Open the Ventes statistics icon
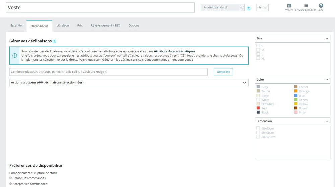The width and height of the screenshot is (335, 187). (289, 6)
